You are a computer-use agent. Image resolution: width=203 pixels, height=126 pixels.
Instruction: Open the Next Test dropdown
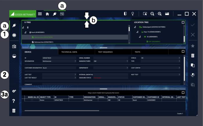coord(179,74)
